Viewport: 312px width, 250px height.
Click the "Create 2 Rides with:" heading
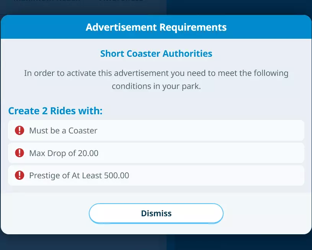[56, 111]
